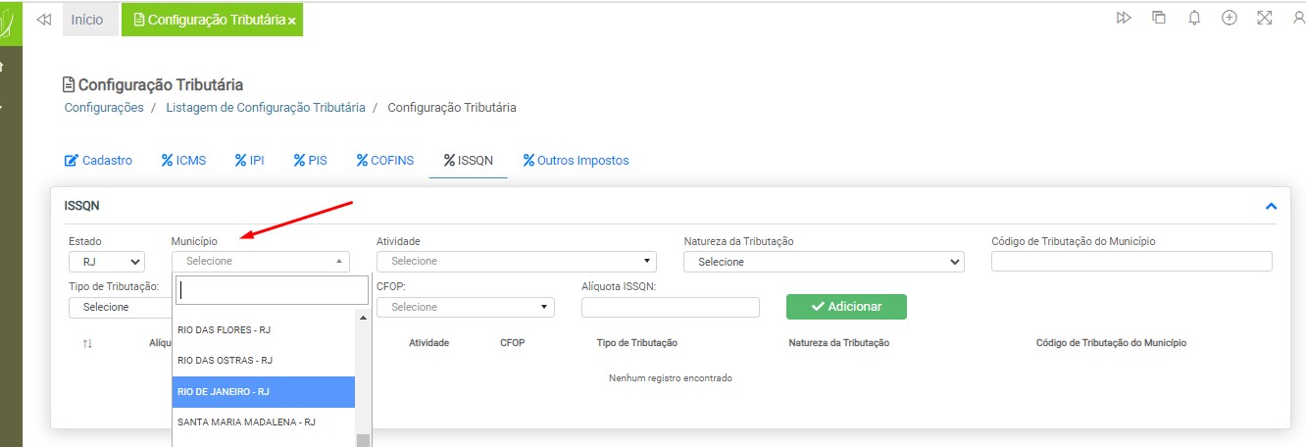Open the notifications bell icon
The image size is (1306, 447).
1193,19
